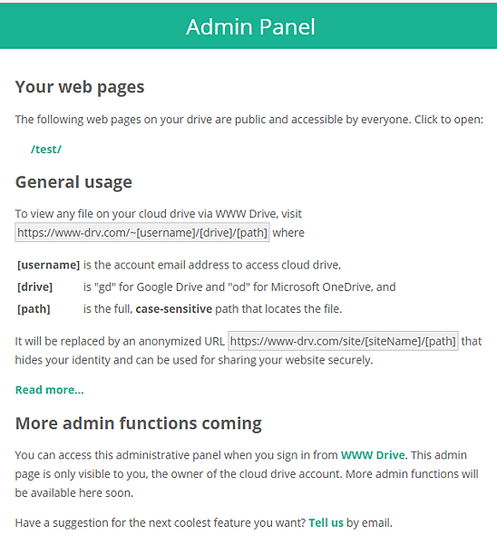Click the More admin functions coming heading
497x544 pixels.
[x=139, y=423]
